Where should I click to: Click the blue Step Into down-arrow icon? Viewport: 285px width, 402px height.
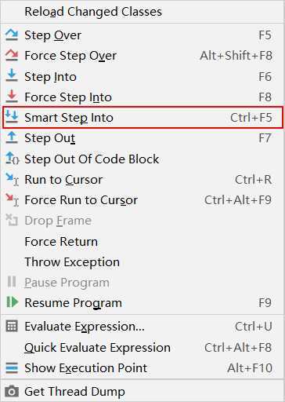pos(12,76)
